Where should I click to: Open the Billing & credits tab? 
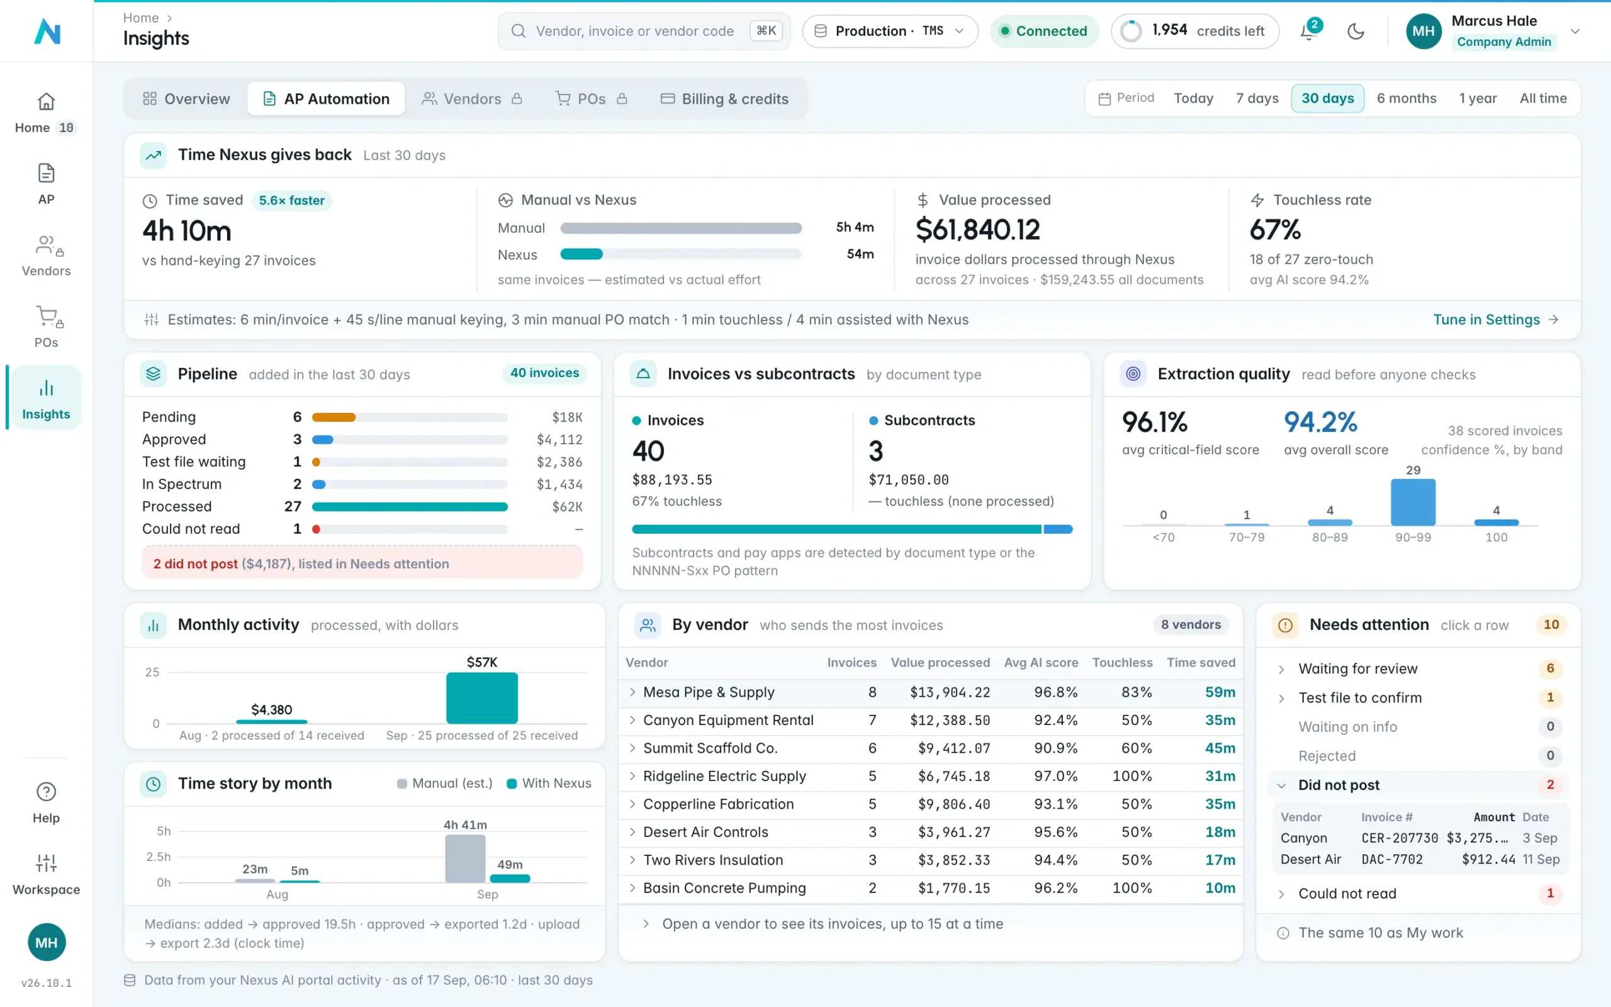(724, 99)
